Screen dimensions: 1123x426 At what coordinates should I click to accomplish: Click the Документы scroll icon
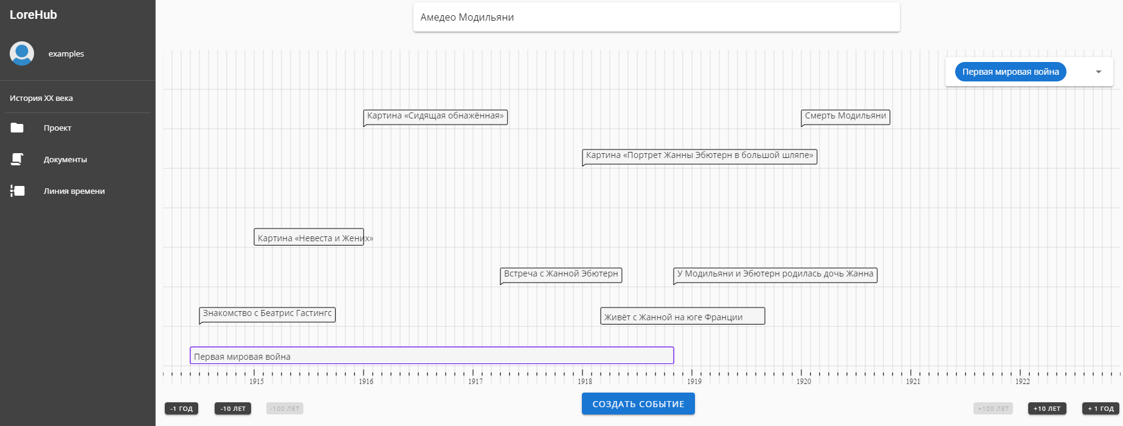point(17,159)
